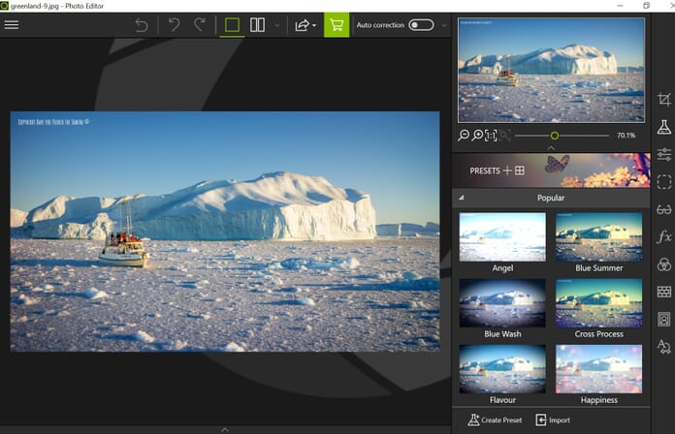Click the 70.1% zoom value
Viewport: 675px width, 434px height.
click(626, 136)
